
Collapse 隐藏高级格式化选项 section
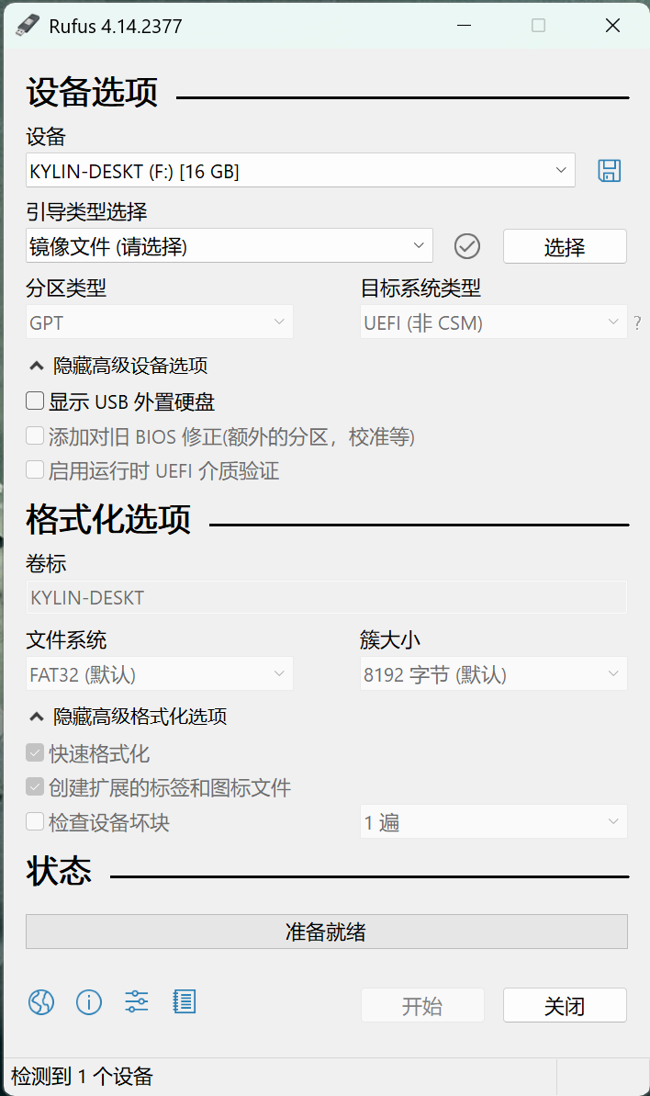click(127, 717)
